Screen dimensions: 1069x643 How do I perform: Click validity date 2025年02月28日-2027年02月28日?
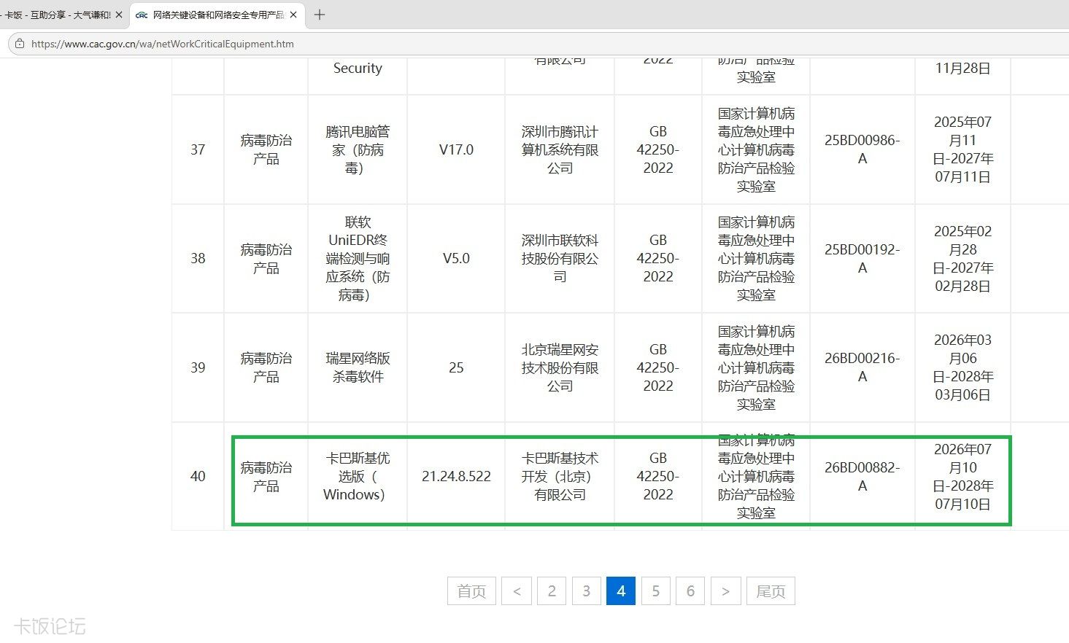point(962,258)
